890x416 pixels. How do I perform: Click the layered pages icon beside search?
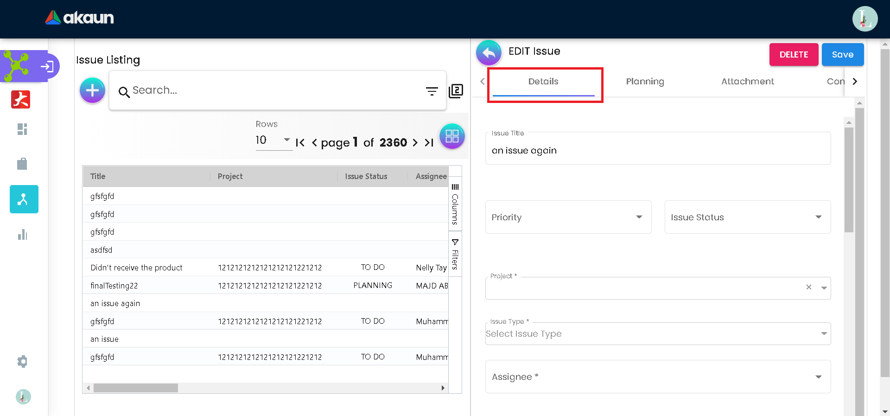pyautogui.click(x=456, y=91)
